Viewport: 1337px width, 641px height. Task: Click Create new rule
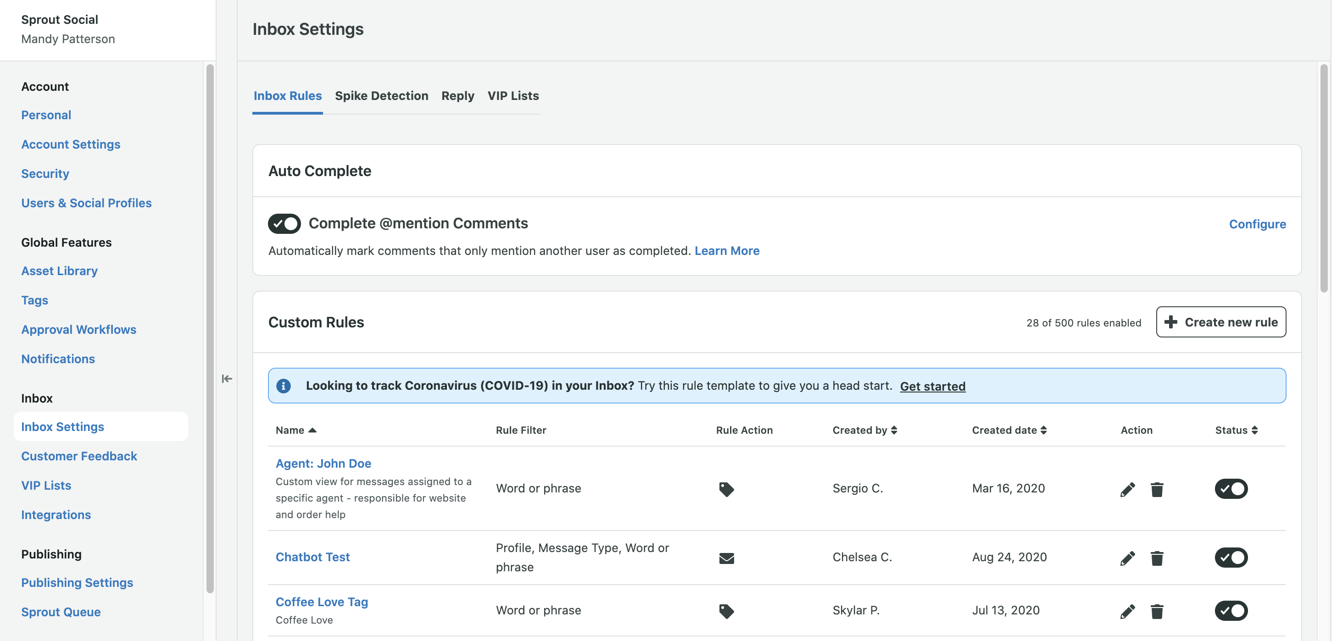pyautogui.click(x=1221, y=322)
